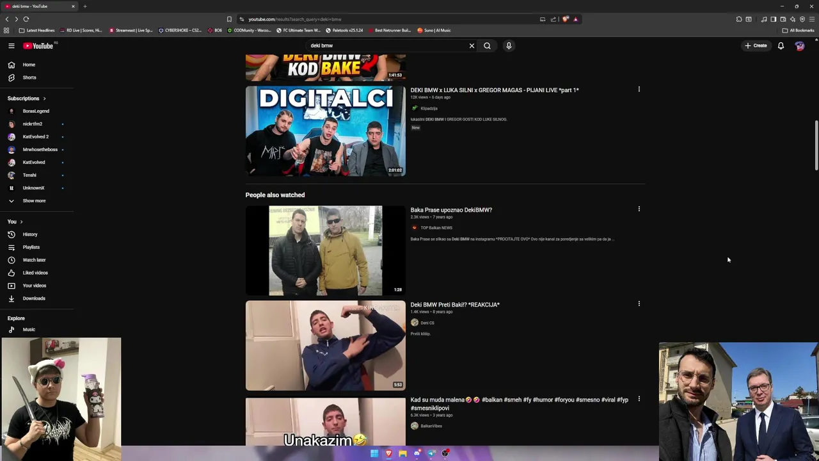Open Suno AI Music bookmark
This screenshot has width=819, height=461.
[434, 30]
